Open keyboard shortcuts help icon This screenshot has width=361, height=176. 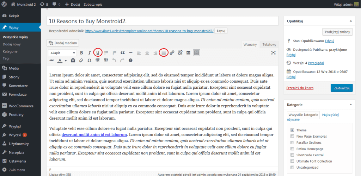130,61
